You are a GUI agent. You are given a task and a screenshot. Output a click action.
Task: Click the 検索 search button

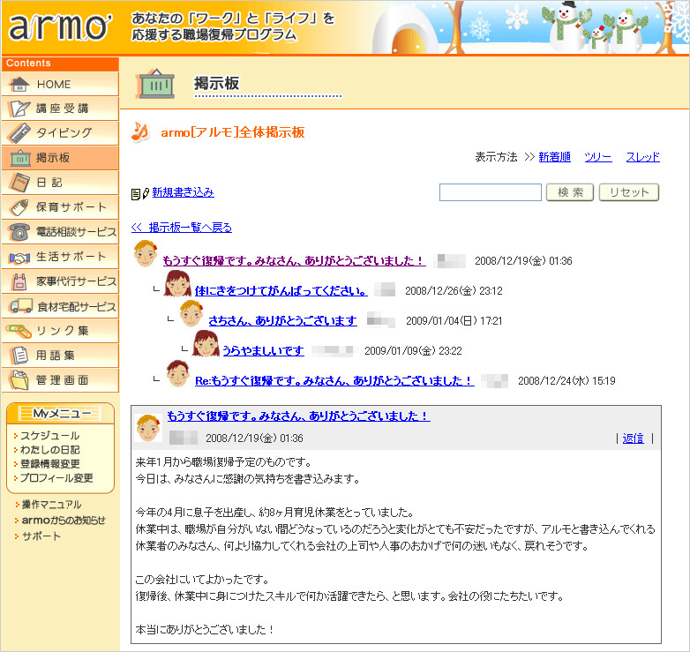(570, 192)
